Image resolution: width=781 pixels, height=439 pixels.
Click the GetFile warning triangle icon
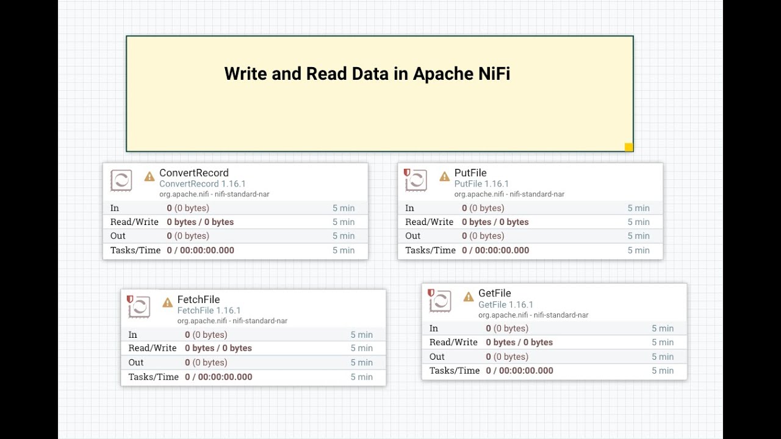pos(469,297)
